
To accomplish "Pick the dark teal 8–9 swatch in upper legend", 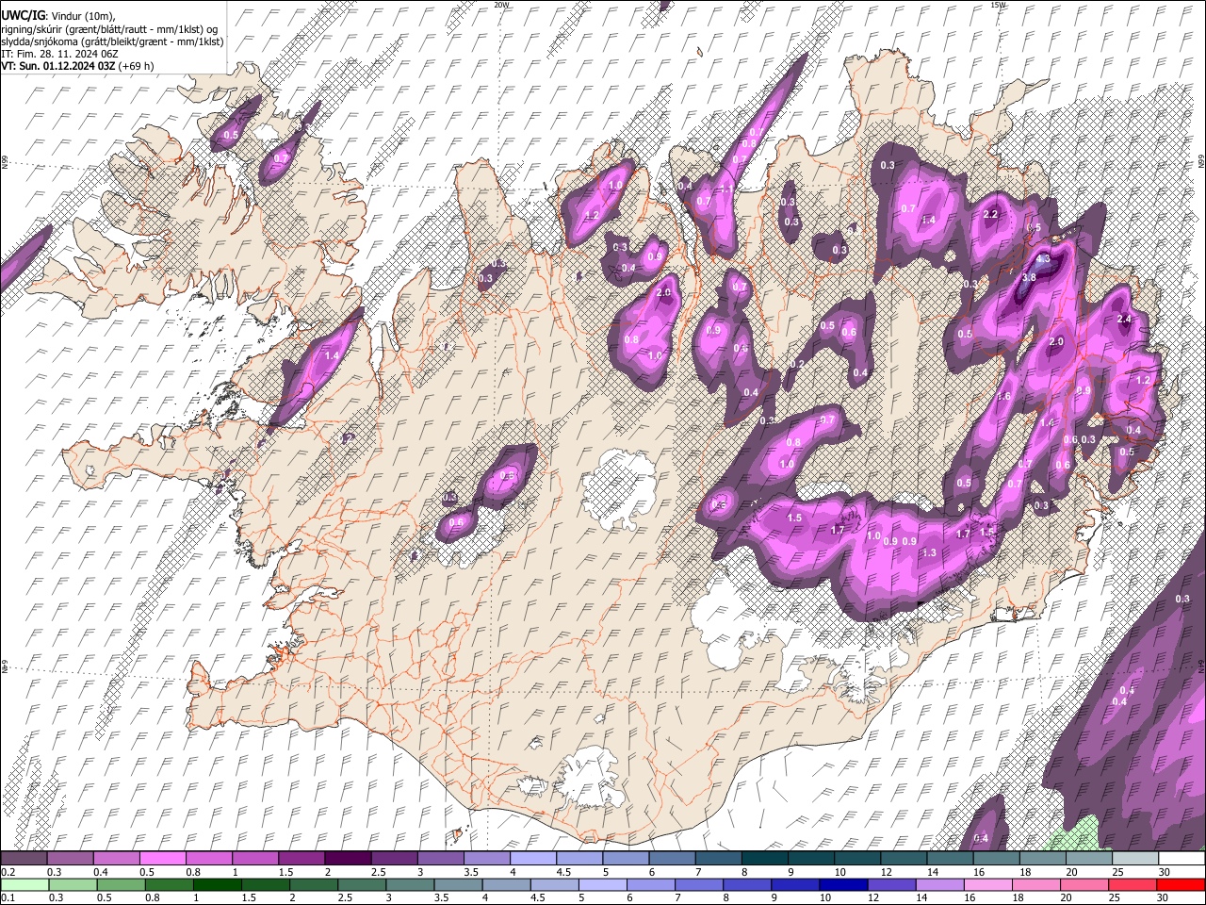I will tap(764, 858).
